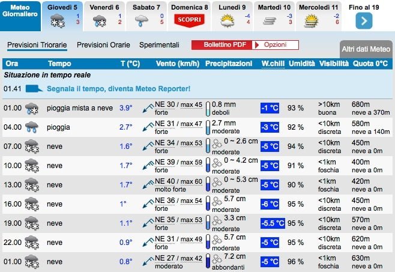Screen dimensions: 395x272
Task: Select the Martedì 10 forecast tab
Action: pyautogui.click(x=274, y=16)
